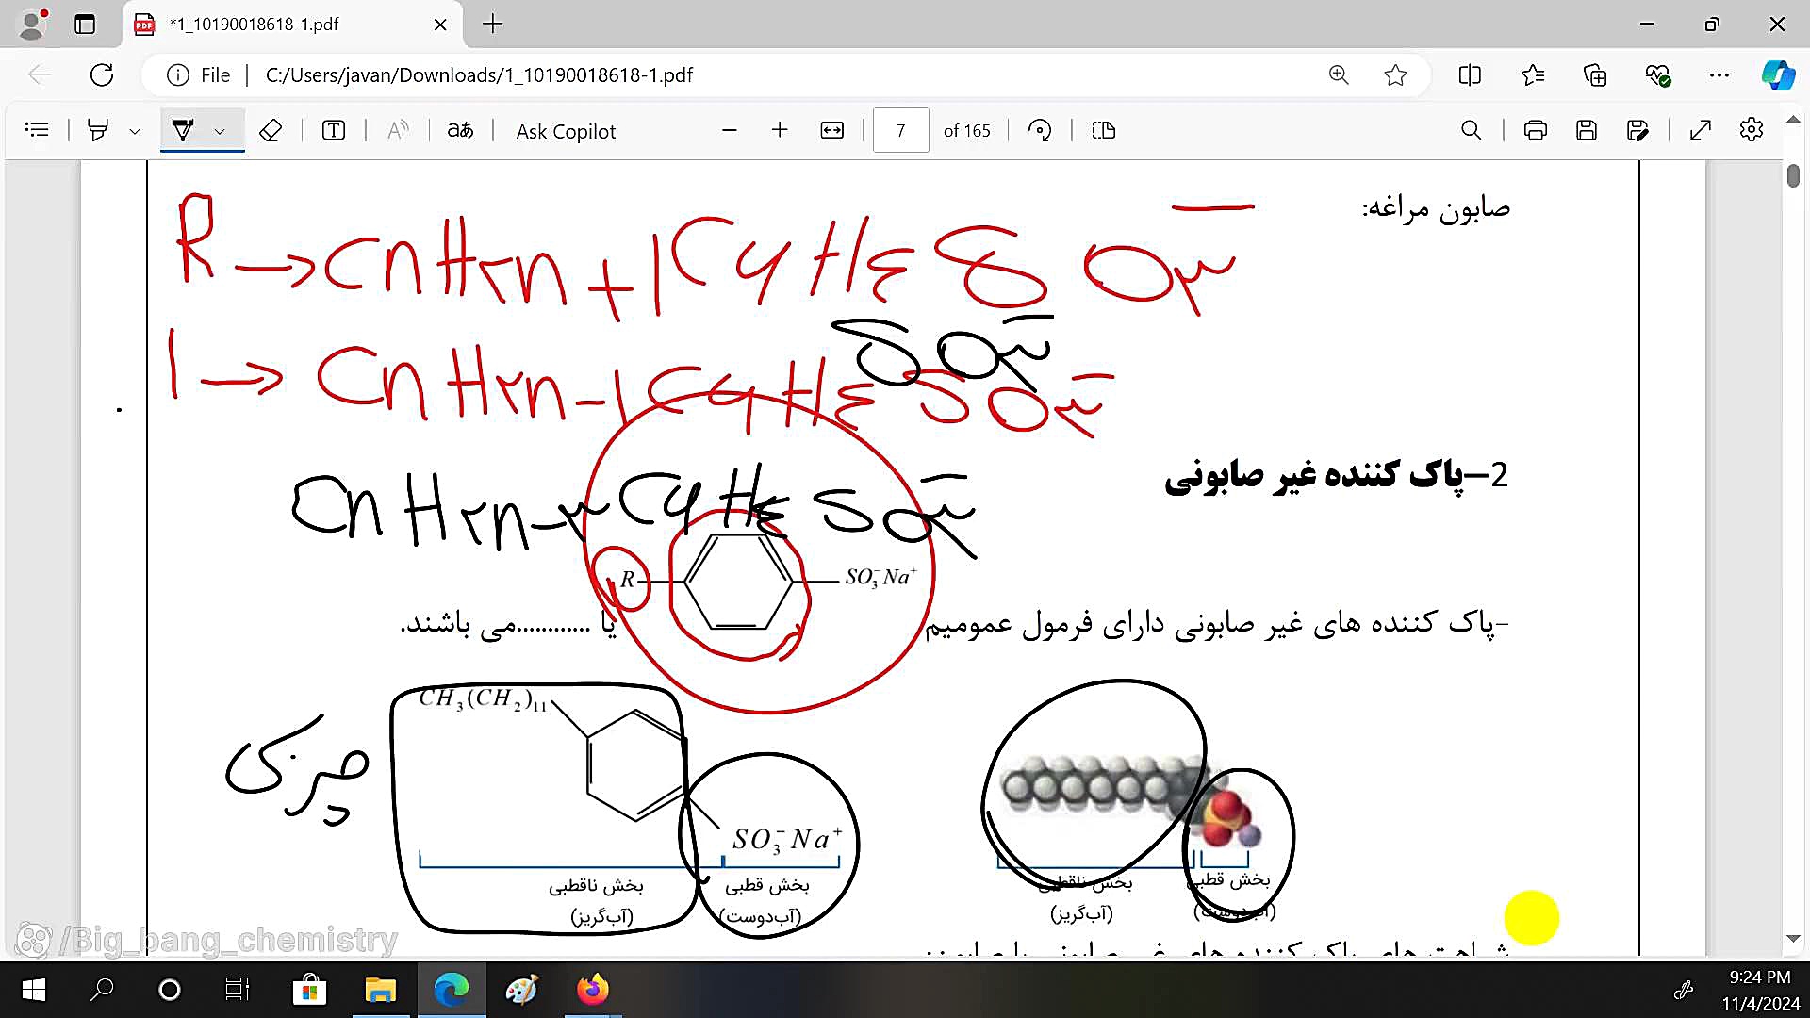Open a new browser tab

coord(492,25)
